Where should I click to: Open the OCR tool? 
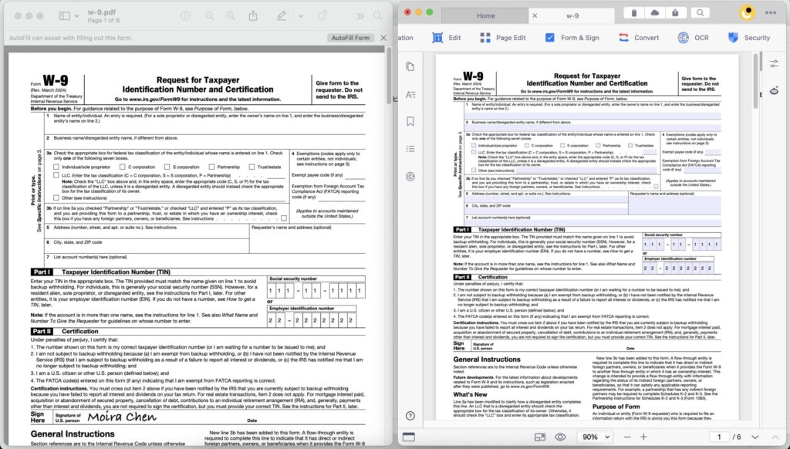tap(693, 37)
